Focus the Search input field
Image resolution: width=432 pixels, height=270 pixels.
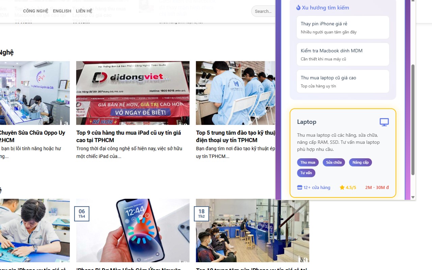(264, 11)
